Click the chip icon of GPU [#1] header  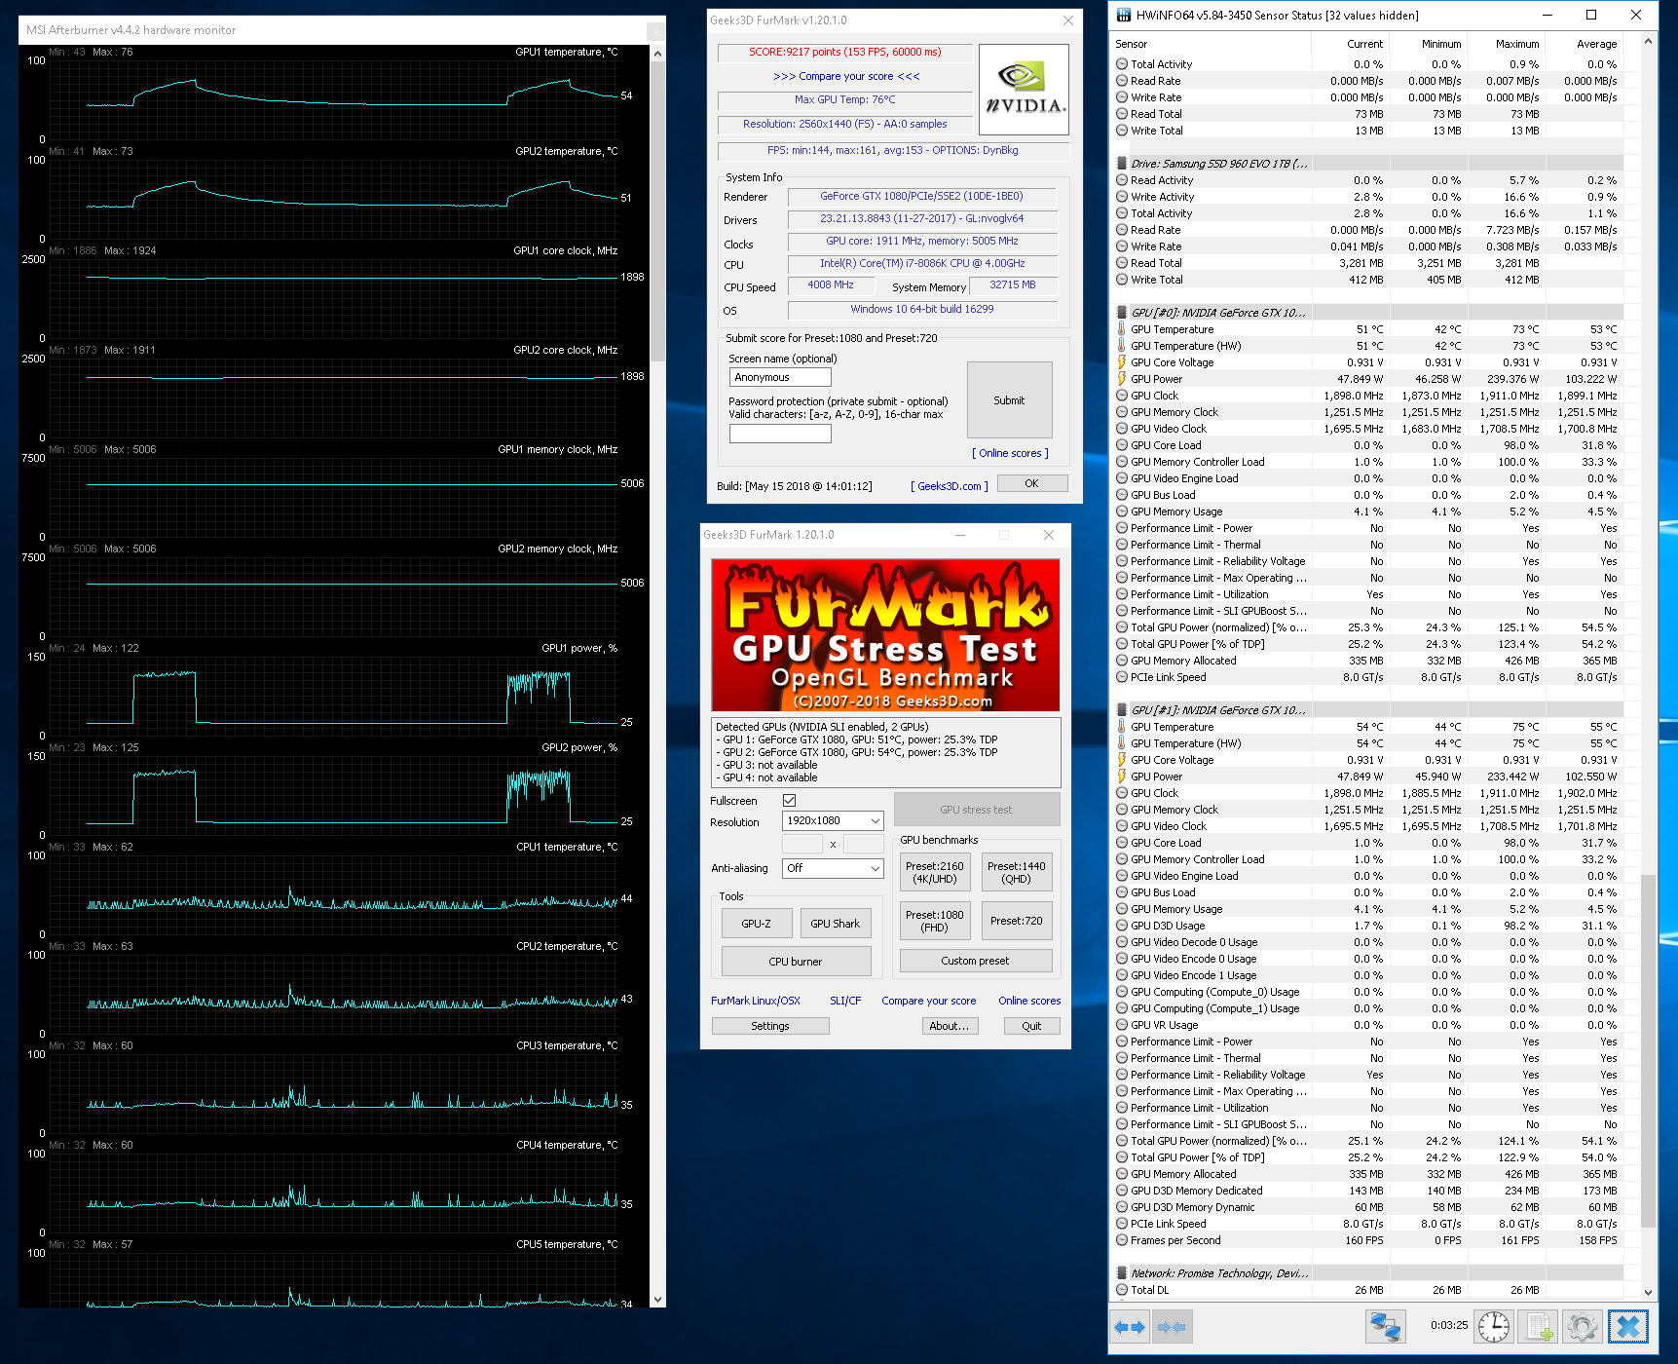[1122, 710]
